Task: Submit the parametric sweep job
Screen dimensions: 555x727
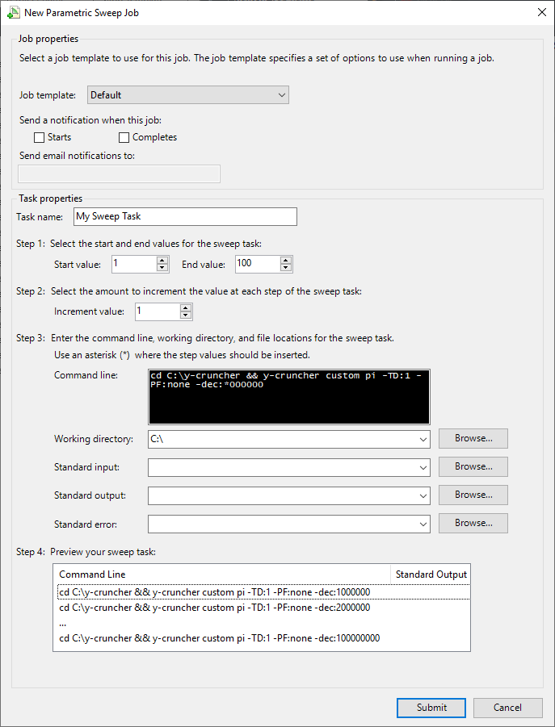Action: (431, 708)
